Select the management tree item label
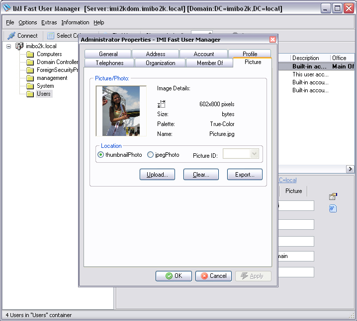The width and height of the screenshot is (357, 321). pyautogui.click(x=52, y=78)
